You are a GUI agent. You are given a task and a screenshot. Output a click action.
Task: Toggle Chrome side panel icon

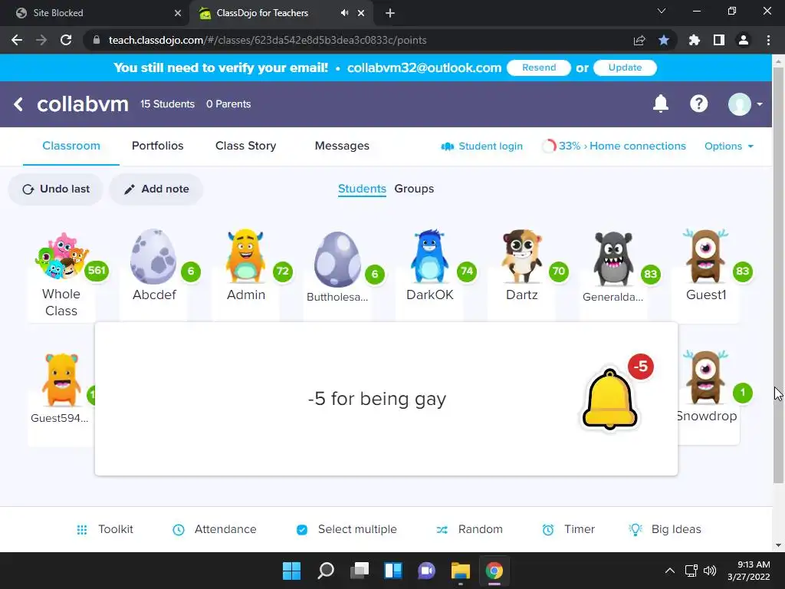click(x=719, y=40)
